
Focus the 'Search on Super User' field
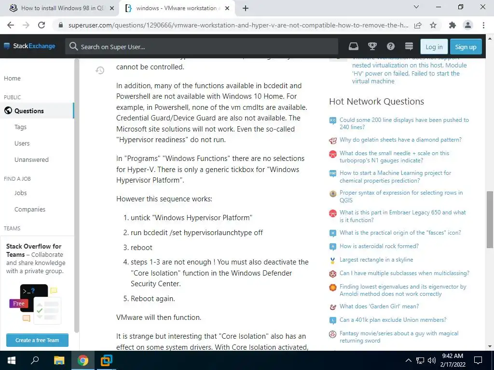click(202, 47)
